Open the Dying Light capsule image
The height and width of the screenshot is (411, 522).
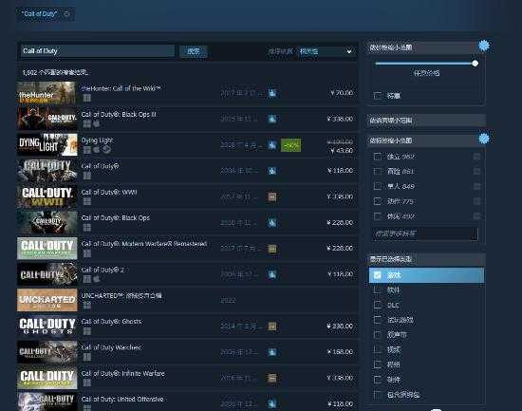click(47, 145)
